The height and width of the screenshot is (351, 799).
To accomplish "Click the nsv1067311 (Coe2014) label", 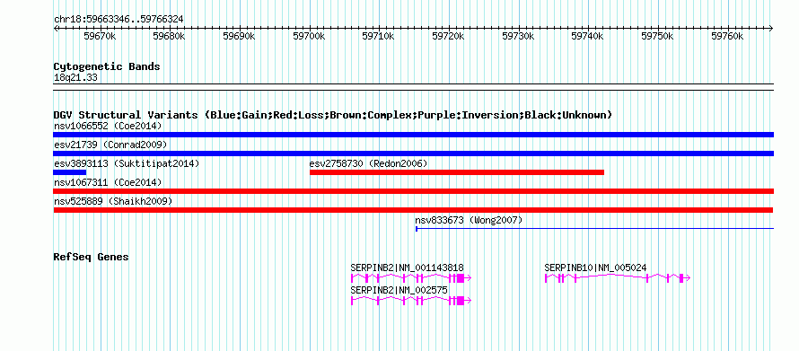I will 108,182.
